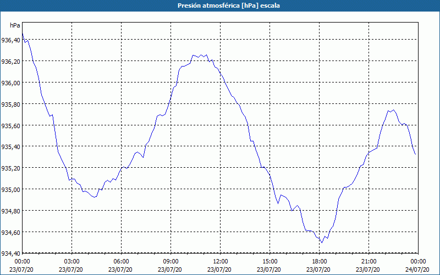Click the 'hPa' unit label
This screenshot has width=440, height=275.
coord(15,25)
